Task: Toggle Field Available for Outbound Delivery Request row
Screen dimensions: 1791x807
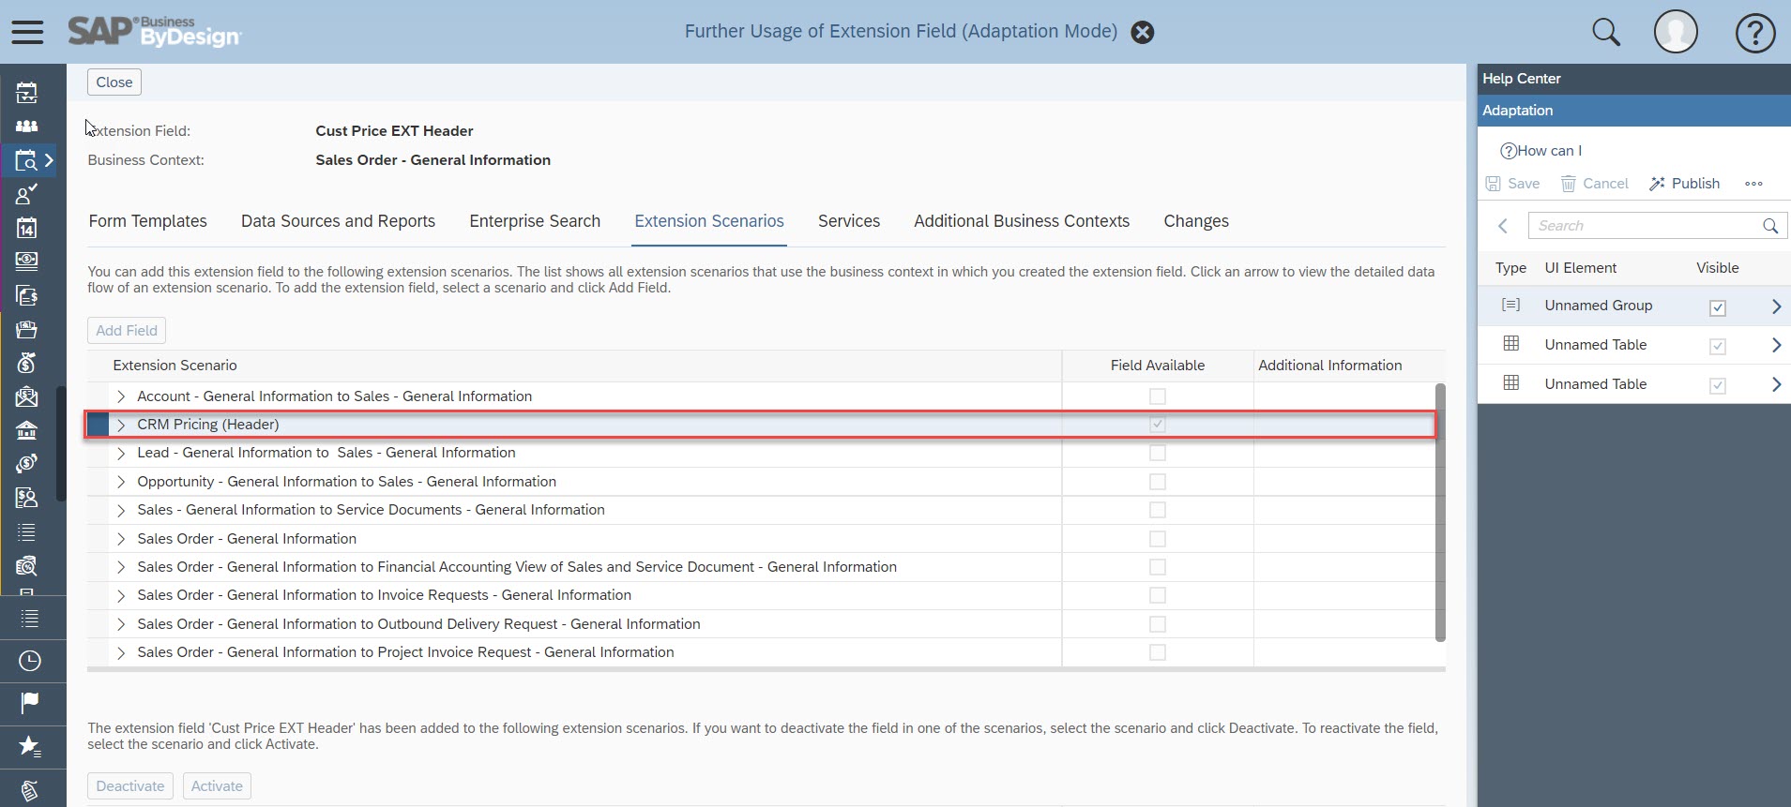Action: point(1158,624)
